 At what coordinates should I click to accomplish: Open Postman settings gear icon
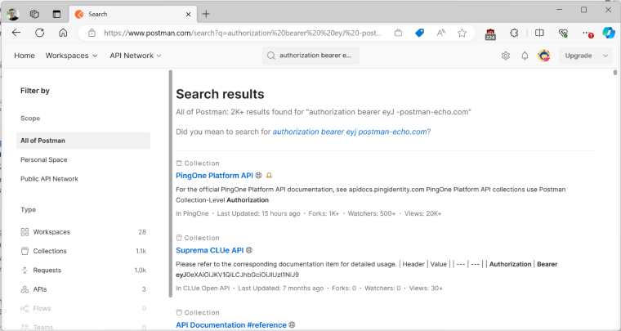tap(505, 56)
